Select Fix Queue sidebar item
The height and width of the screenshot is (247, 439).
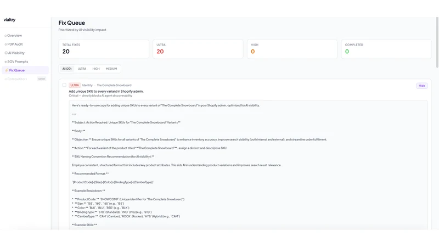coord(25,70)
